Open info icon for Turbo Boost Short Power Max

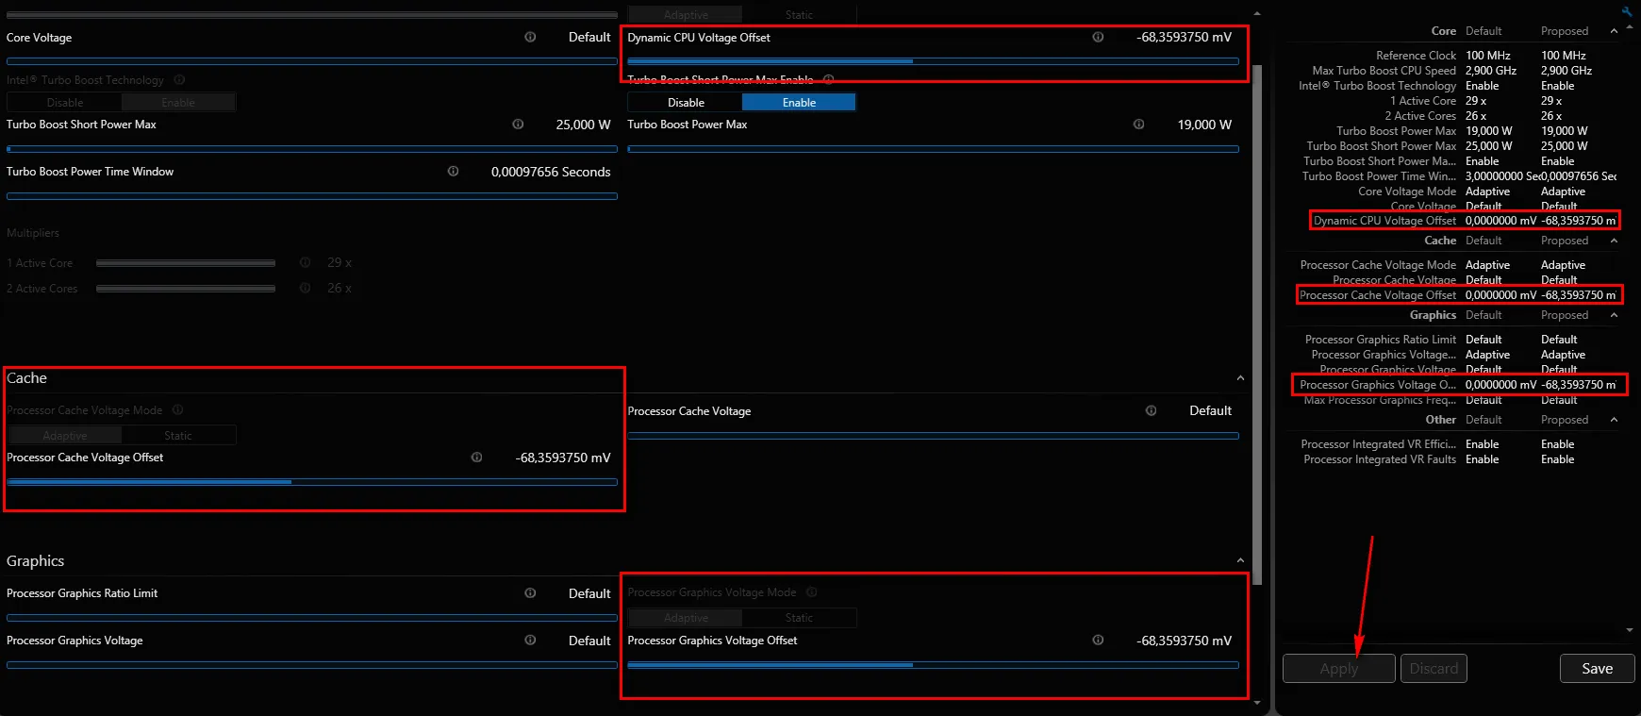(x=518, y=124)
